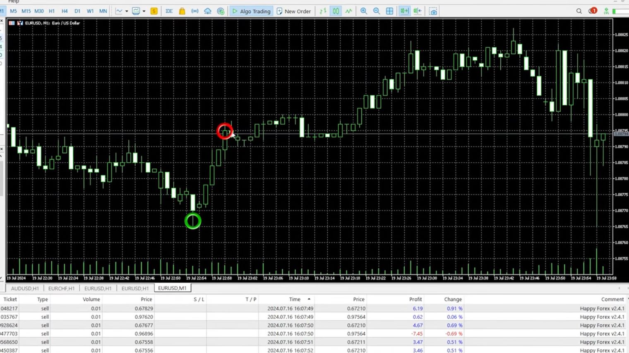Open the Help menu
Screen dimensions: 629x353
tap(14, 2)
